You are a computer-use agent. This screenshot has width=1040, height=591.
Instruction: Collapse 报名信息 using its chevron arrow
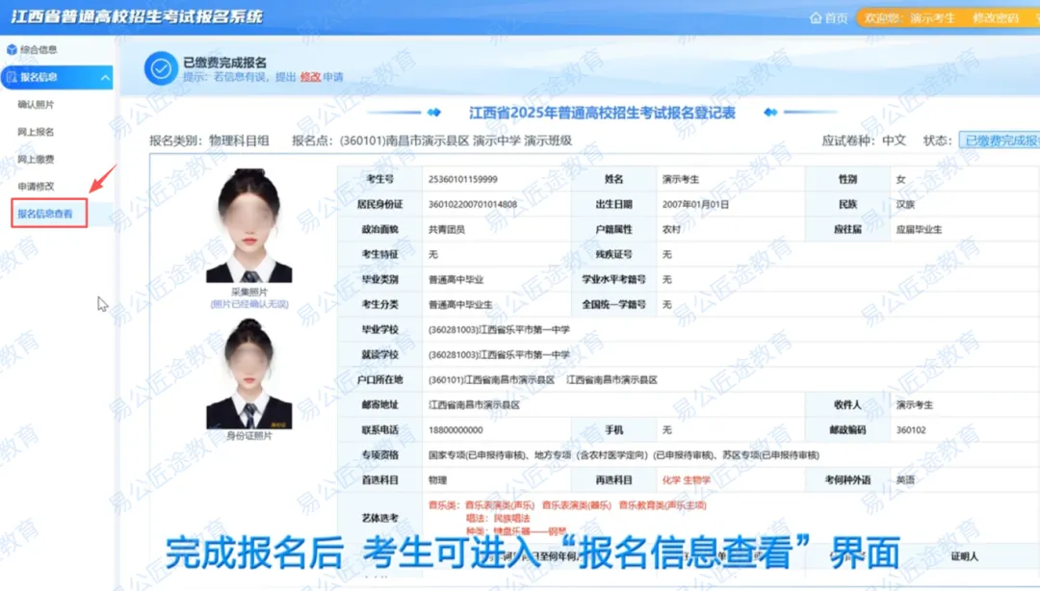pyautogui.click(x=105, y=78)
